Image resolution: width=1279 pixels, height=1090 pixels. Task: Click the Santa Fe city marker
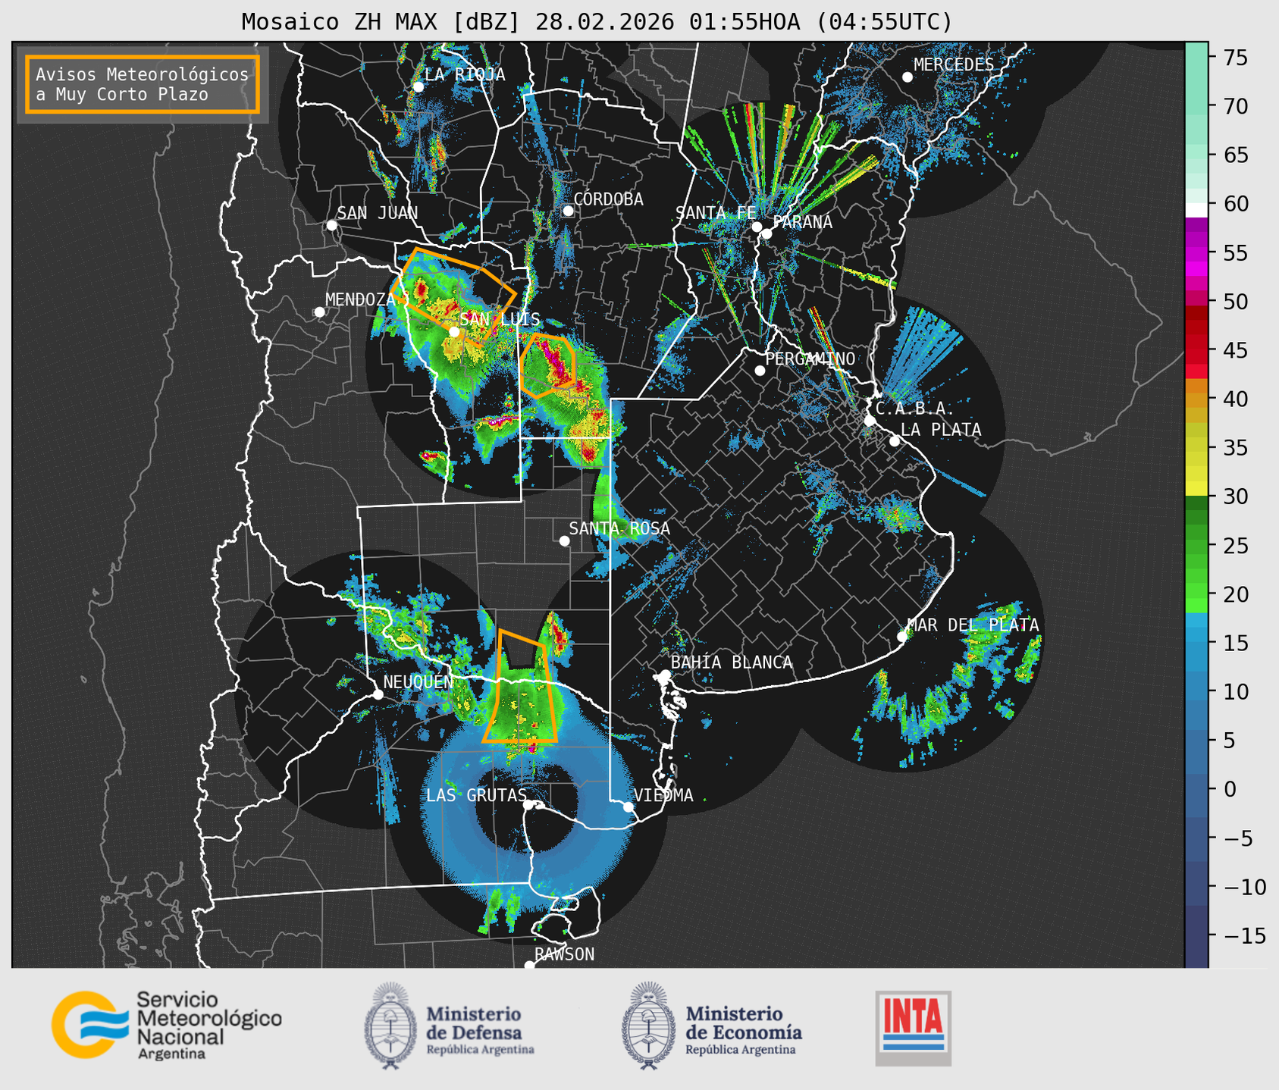pyautogui.click(x=757, y=227)
